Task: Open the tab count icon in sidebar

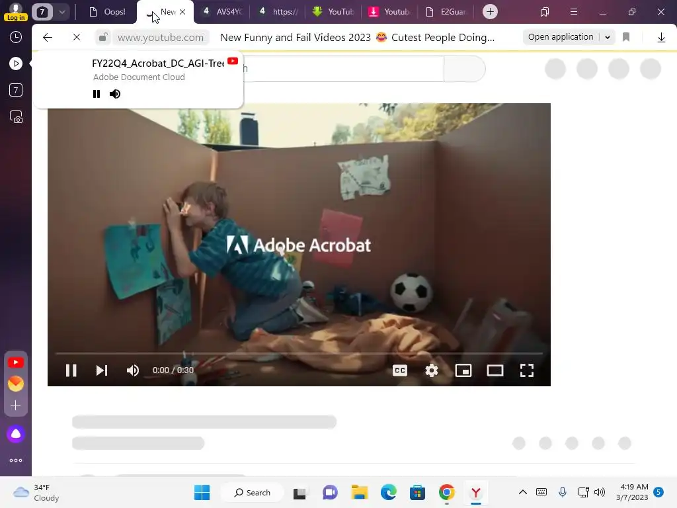Action: [16, 90]
